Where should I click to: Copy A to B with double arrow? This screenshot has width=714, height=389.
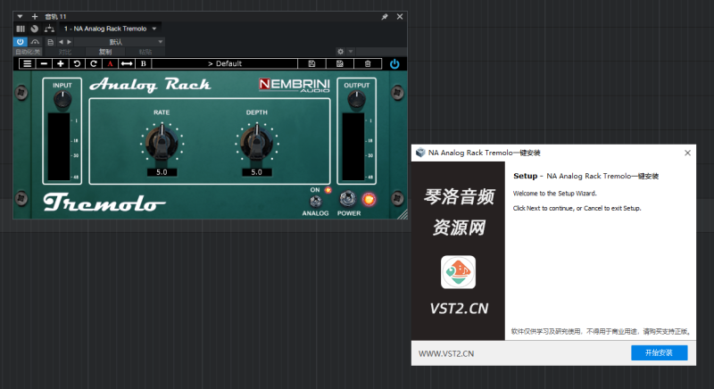[127, 63]
